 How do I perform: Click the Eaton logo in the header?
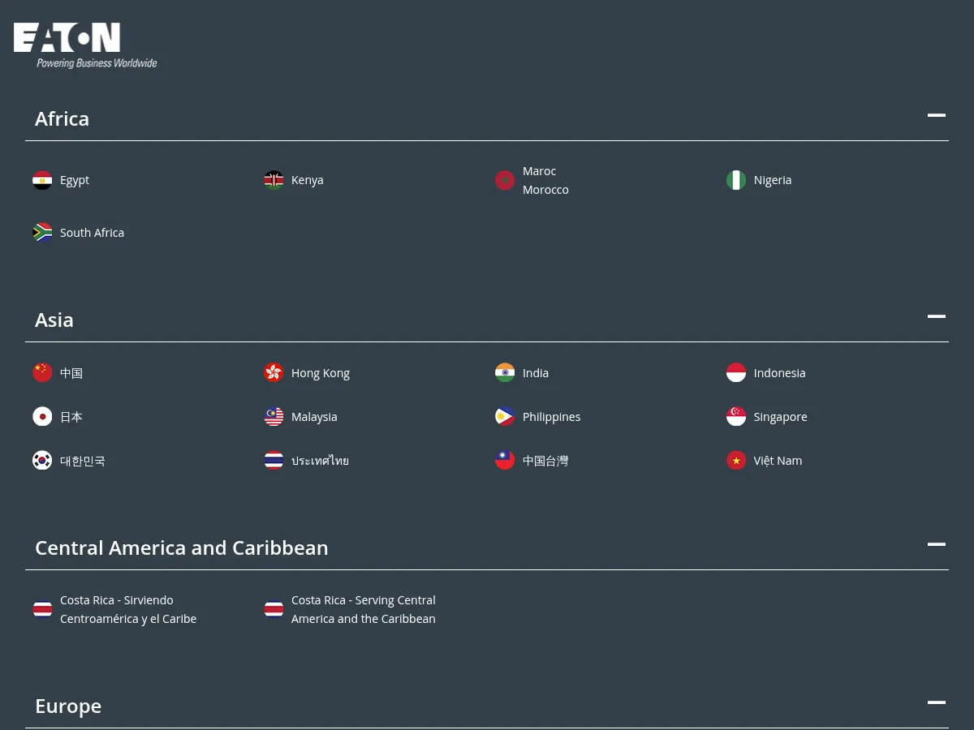85,45
